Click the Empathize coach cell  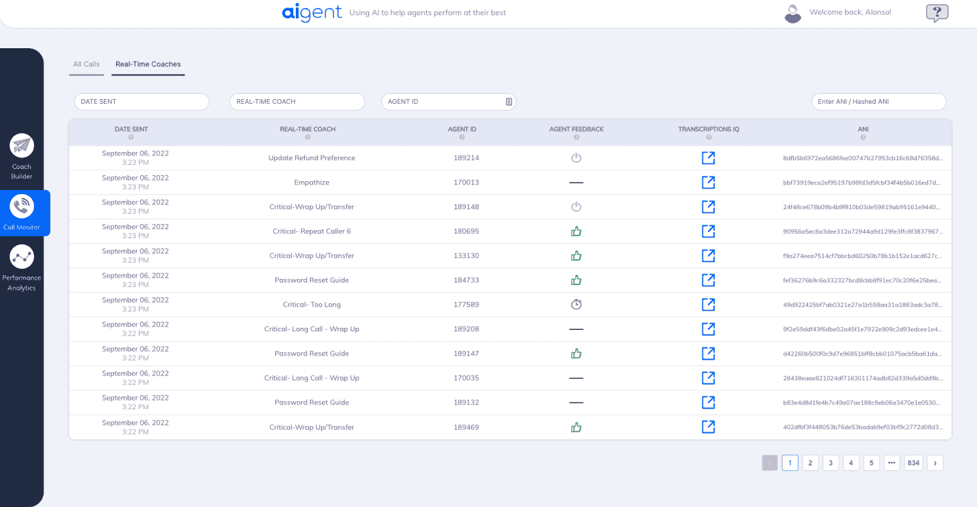[311, 183]
